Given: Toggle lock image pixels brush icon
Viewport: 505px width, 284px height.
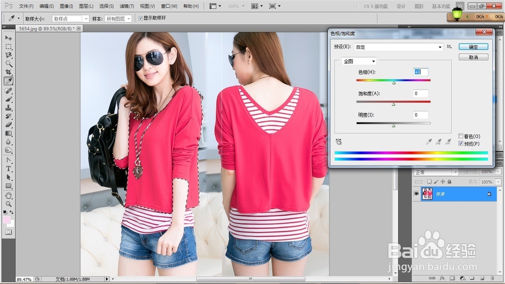Looking at the screenshot, I should (436, 182).
